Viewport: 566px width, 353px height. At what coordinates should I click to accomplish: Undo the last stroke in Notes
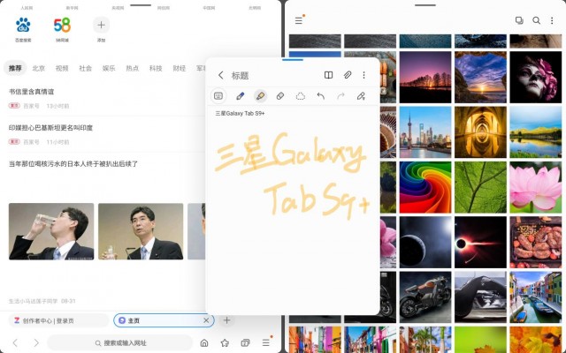pyautogui.click(x=320, y=96)
